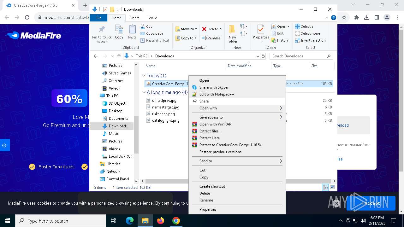Click Copy path in ribbon

tap(151, 33)
